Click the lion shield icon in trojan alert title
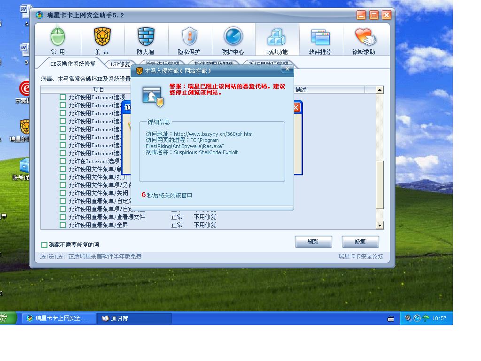 coord(139,71)
